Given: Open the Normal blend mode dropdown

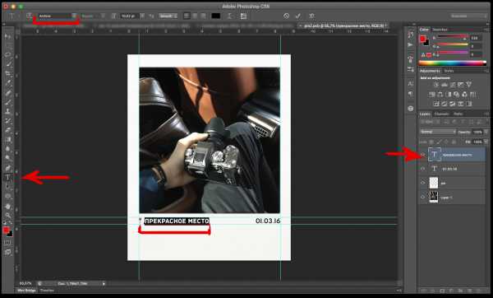Looking at the screenshot, I should [438, 132].
